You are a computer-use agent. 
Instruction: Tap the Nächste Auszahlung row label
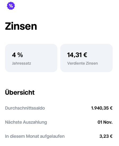point(26,122)
